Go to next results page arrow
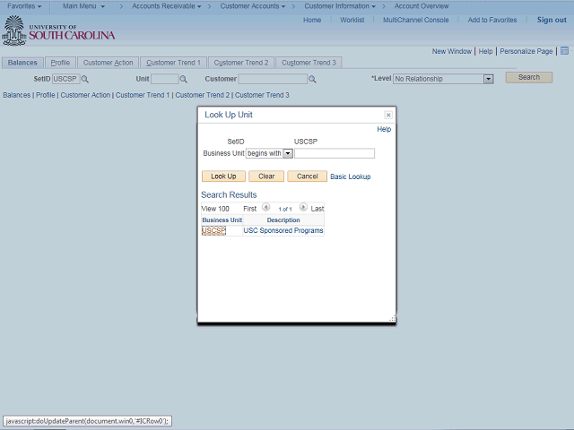Viewport: 574px width, 430px height. pos(303,207)
